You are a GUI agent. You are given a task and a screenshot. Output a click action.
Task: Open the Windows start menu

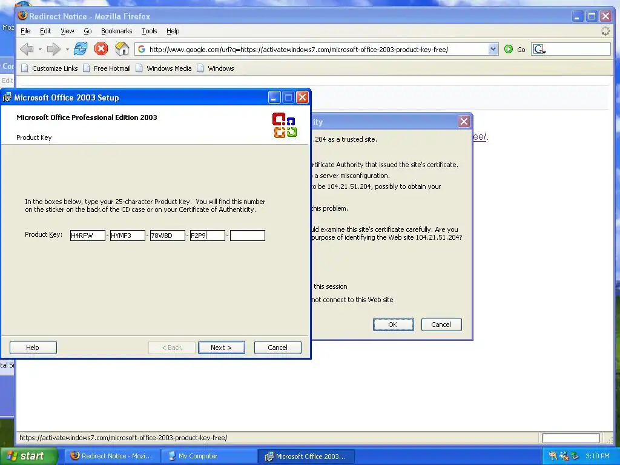(x=28, y=456)
